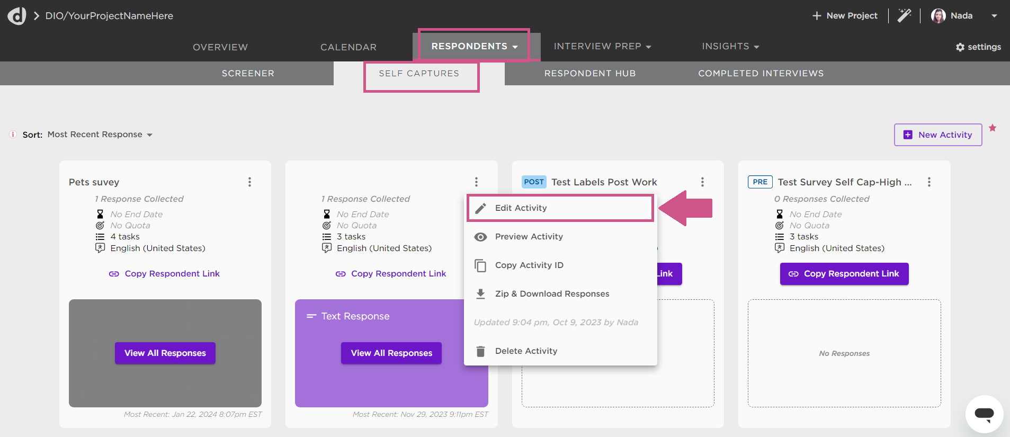Viewport: 1010px width, 437px height.
Task: Switch to the Overview tab
Action: (x=220, y=47)
